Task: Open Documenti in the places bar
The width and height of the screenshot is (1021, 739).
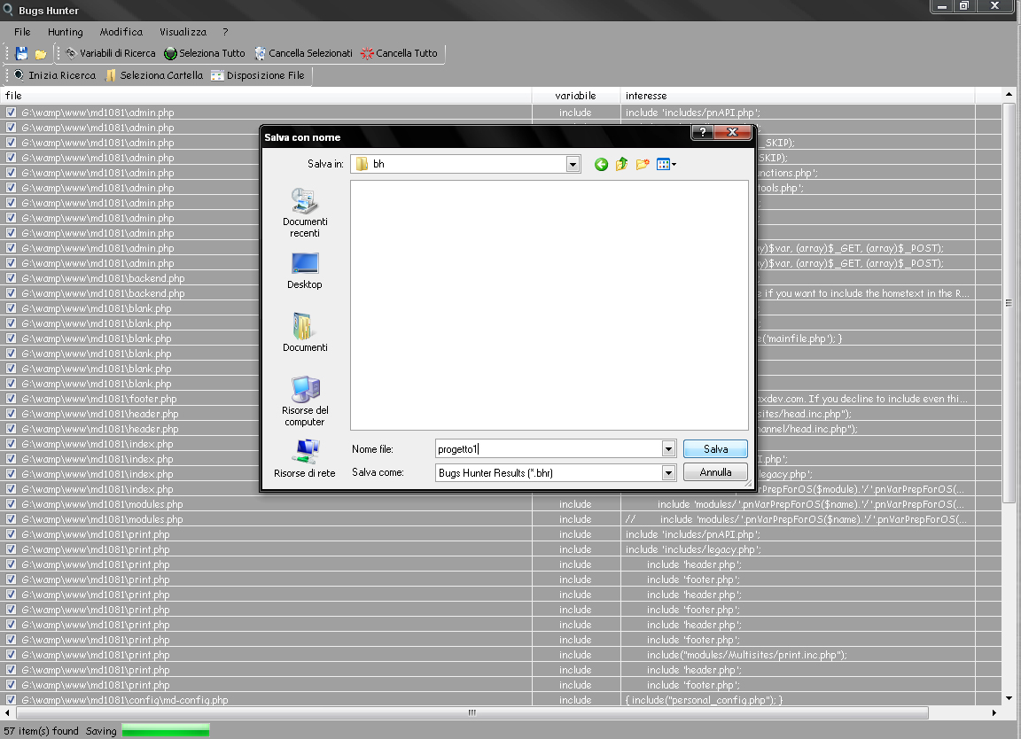Action: pos(305,332)
